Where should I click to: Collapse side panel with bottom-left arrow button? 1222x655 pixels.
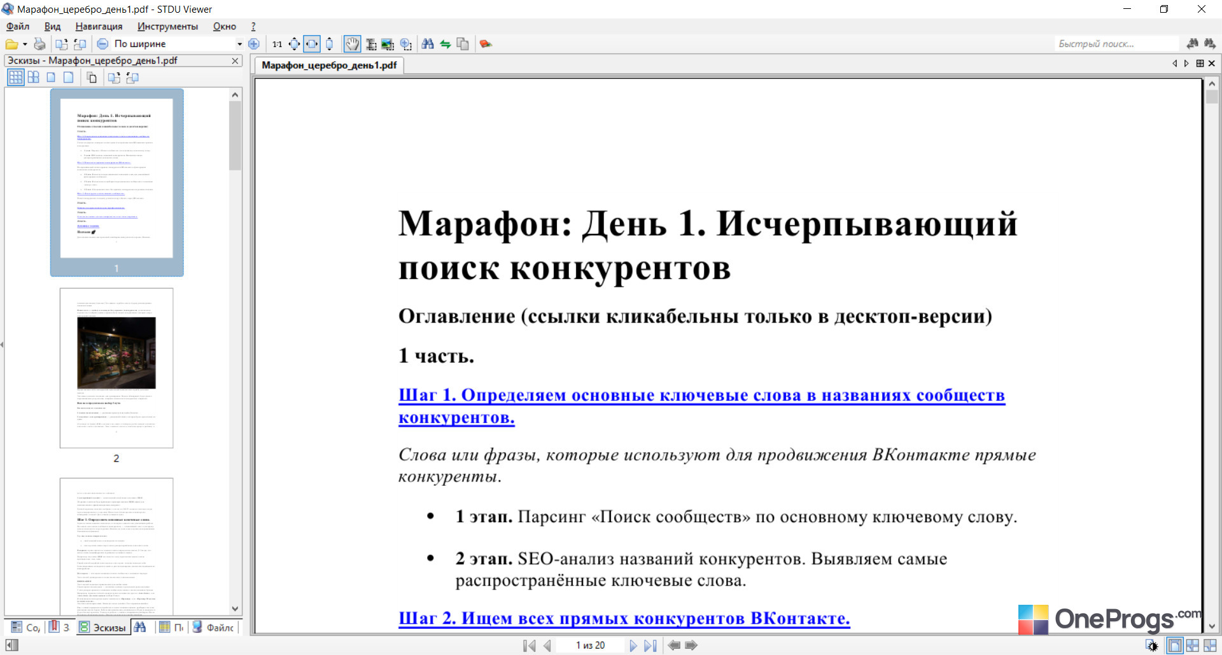click(x=11, y=645)
